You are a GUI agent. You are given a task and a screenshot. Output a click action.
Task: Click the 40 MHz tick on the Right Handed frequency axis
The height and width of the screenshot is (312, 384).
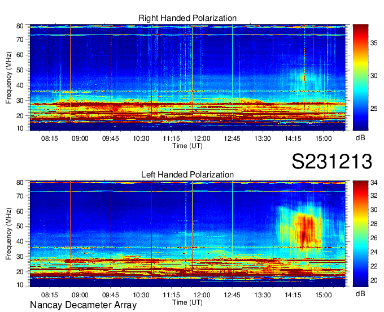click(x=20, y=85)
